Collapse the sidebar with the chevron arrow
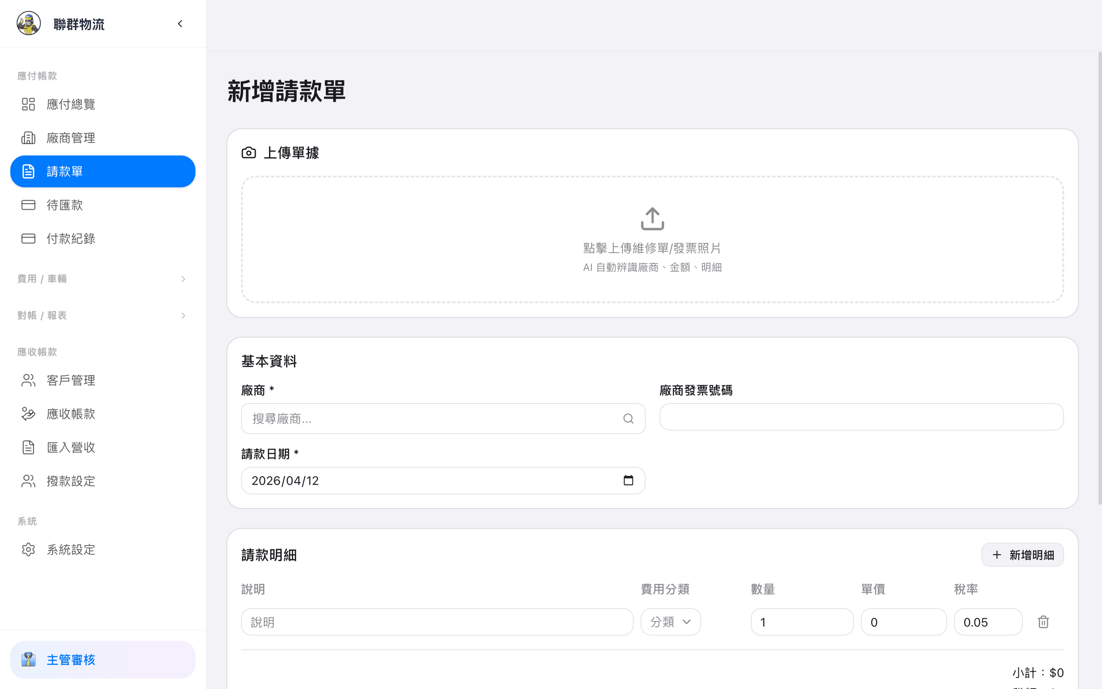1102x689 pixels. [180, 24]
